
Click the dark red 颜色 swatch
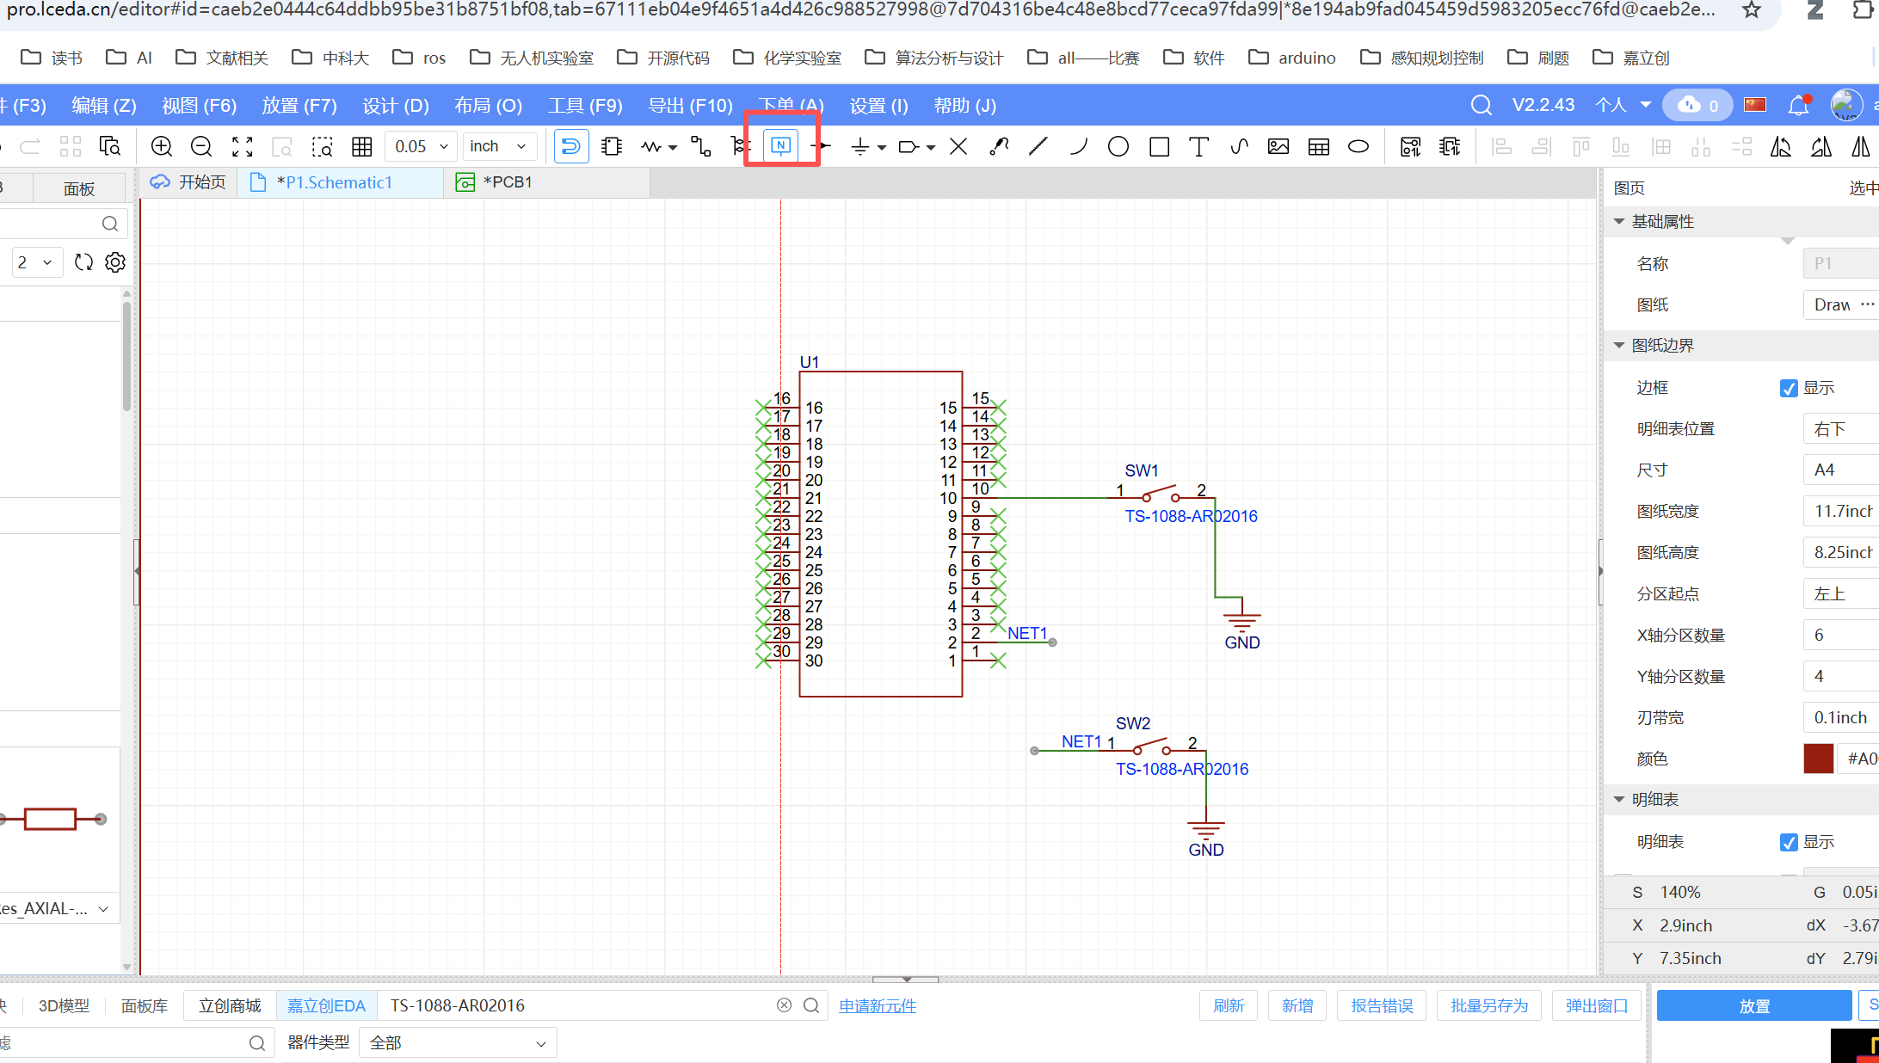tap(1818, 759)
